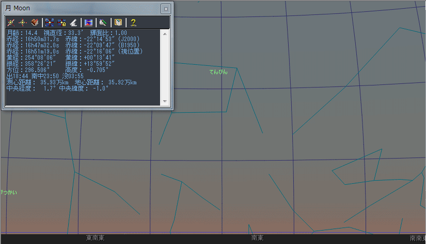
Task: Close the Moon information window
Action: pyautogui.click(x=165, y=9)
